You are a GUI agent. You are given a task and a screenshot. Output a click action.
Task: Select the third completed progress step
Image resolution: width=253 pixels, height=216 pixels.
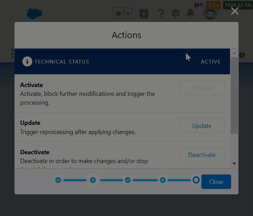click(128, 180)
